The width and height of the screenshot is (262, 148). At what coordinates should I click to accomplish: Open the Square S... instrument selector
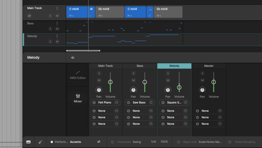(174, 102)
